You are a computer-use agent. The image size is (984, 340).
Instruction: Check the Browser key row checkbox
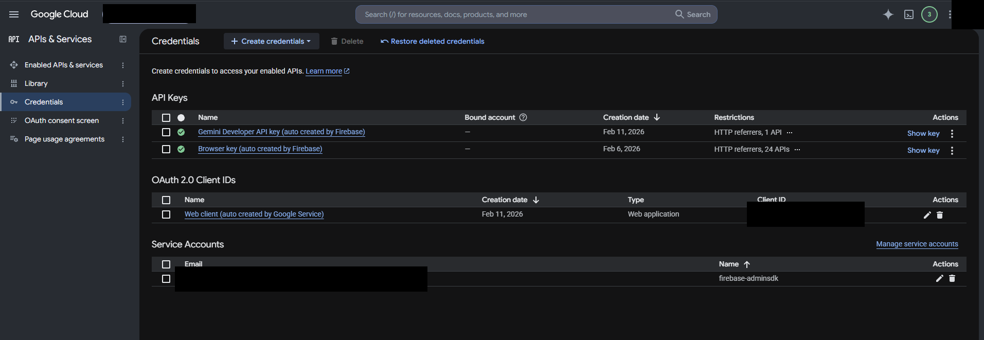click(x=166, y=149)
